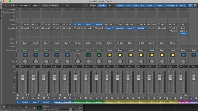Click the Serum music note track icon
Viewport: 198px width, 111px height.
point(88,55)
